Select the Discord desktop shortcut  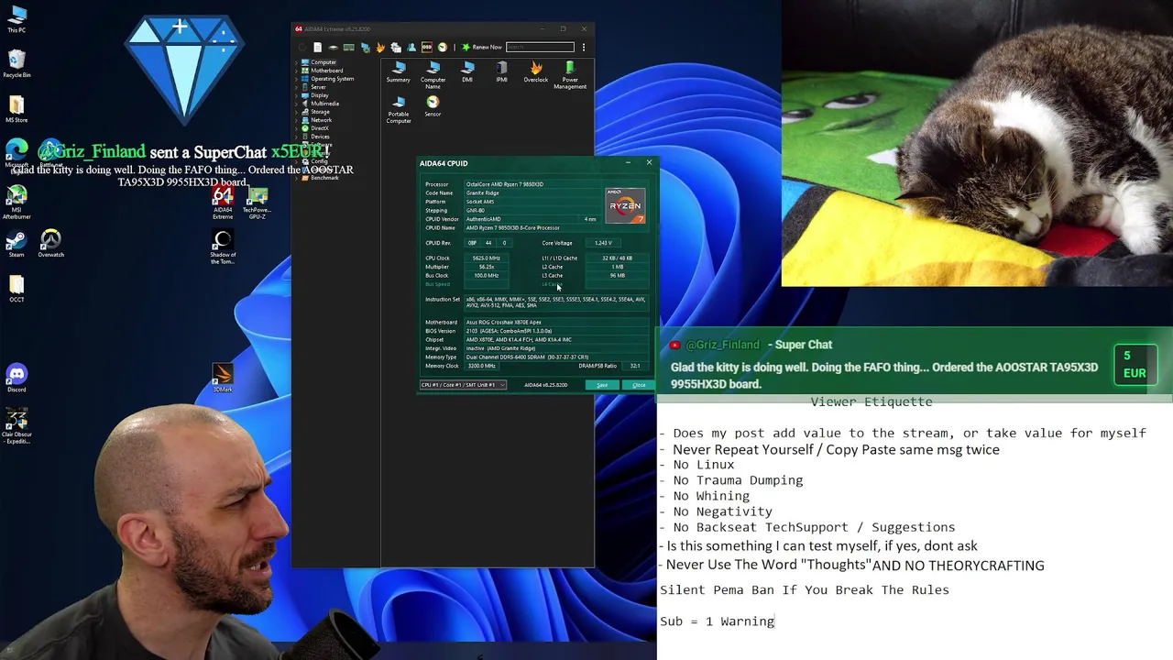coord(16,378)
